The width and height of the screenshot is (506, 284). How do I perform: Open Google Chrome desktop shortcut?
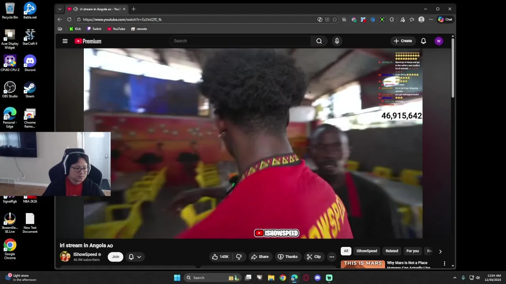pos(10,249)
